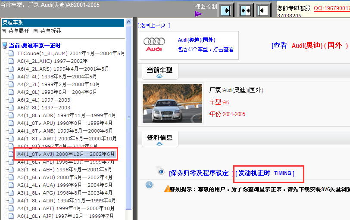
Task: Open A3(1_6L, AEH) 1996年9月 entry
Action: coord(65,169)
